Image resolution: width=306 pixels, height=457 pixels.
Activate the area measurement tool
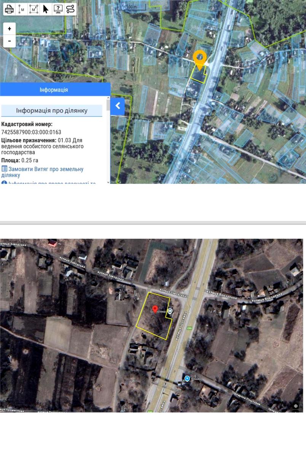pos(33,9)
